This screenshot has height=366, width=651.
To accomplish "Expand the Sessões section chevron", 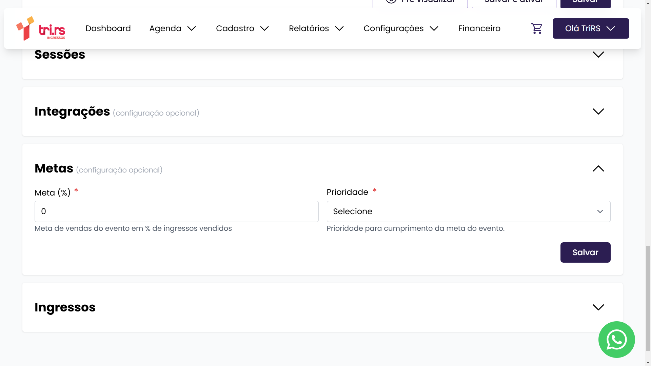I will click(598, 55).
